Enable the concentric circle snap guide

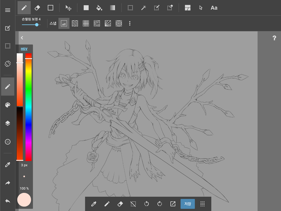pos(119,24)
